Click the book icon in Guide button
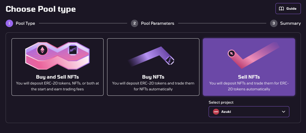This screenshot has height=133, width=306. [281, 9]
